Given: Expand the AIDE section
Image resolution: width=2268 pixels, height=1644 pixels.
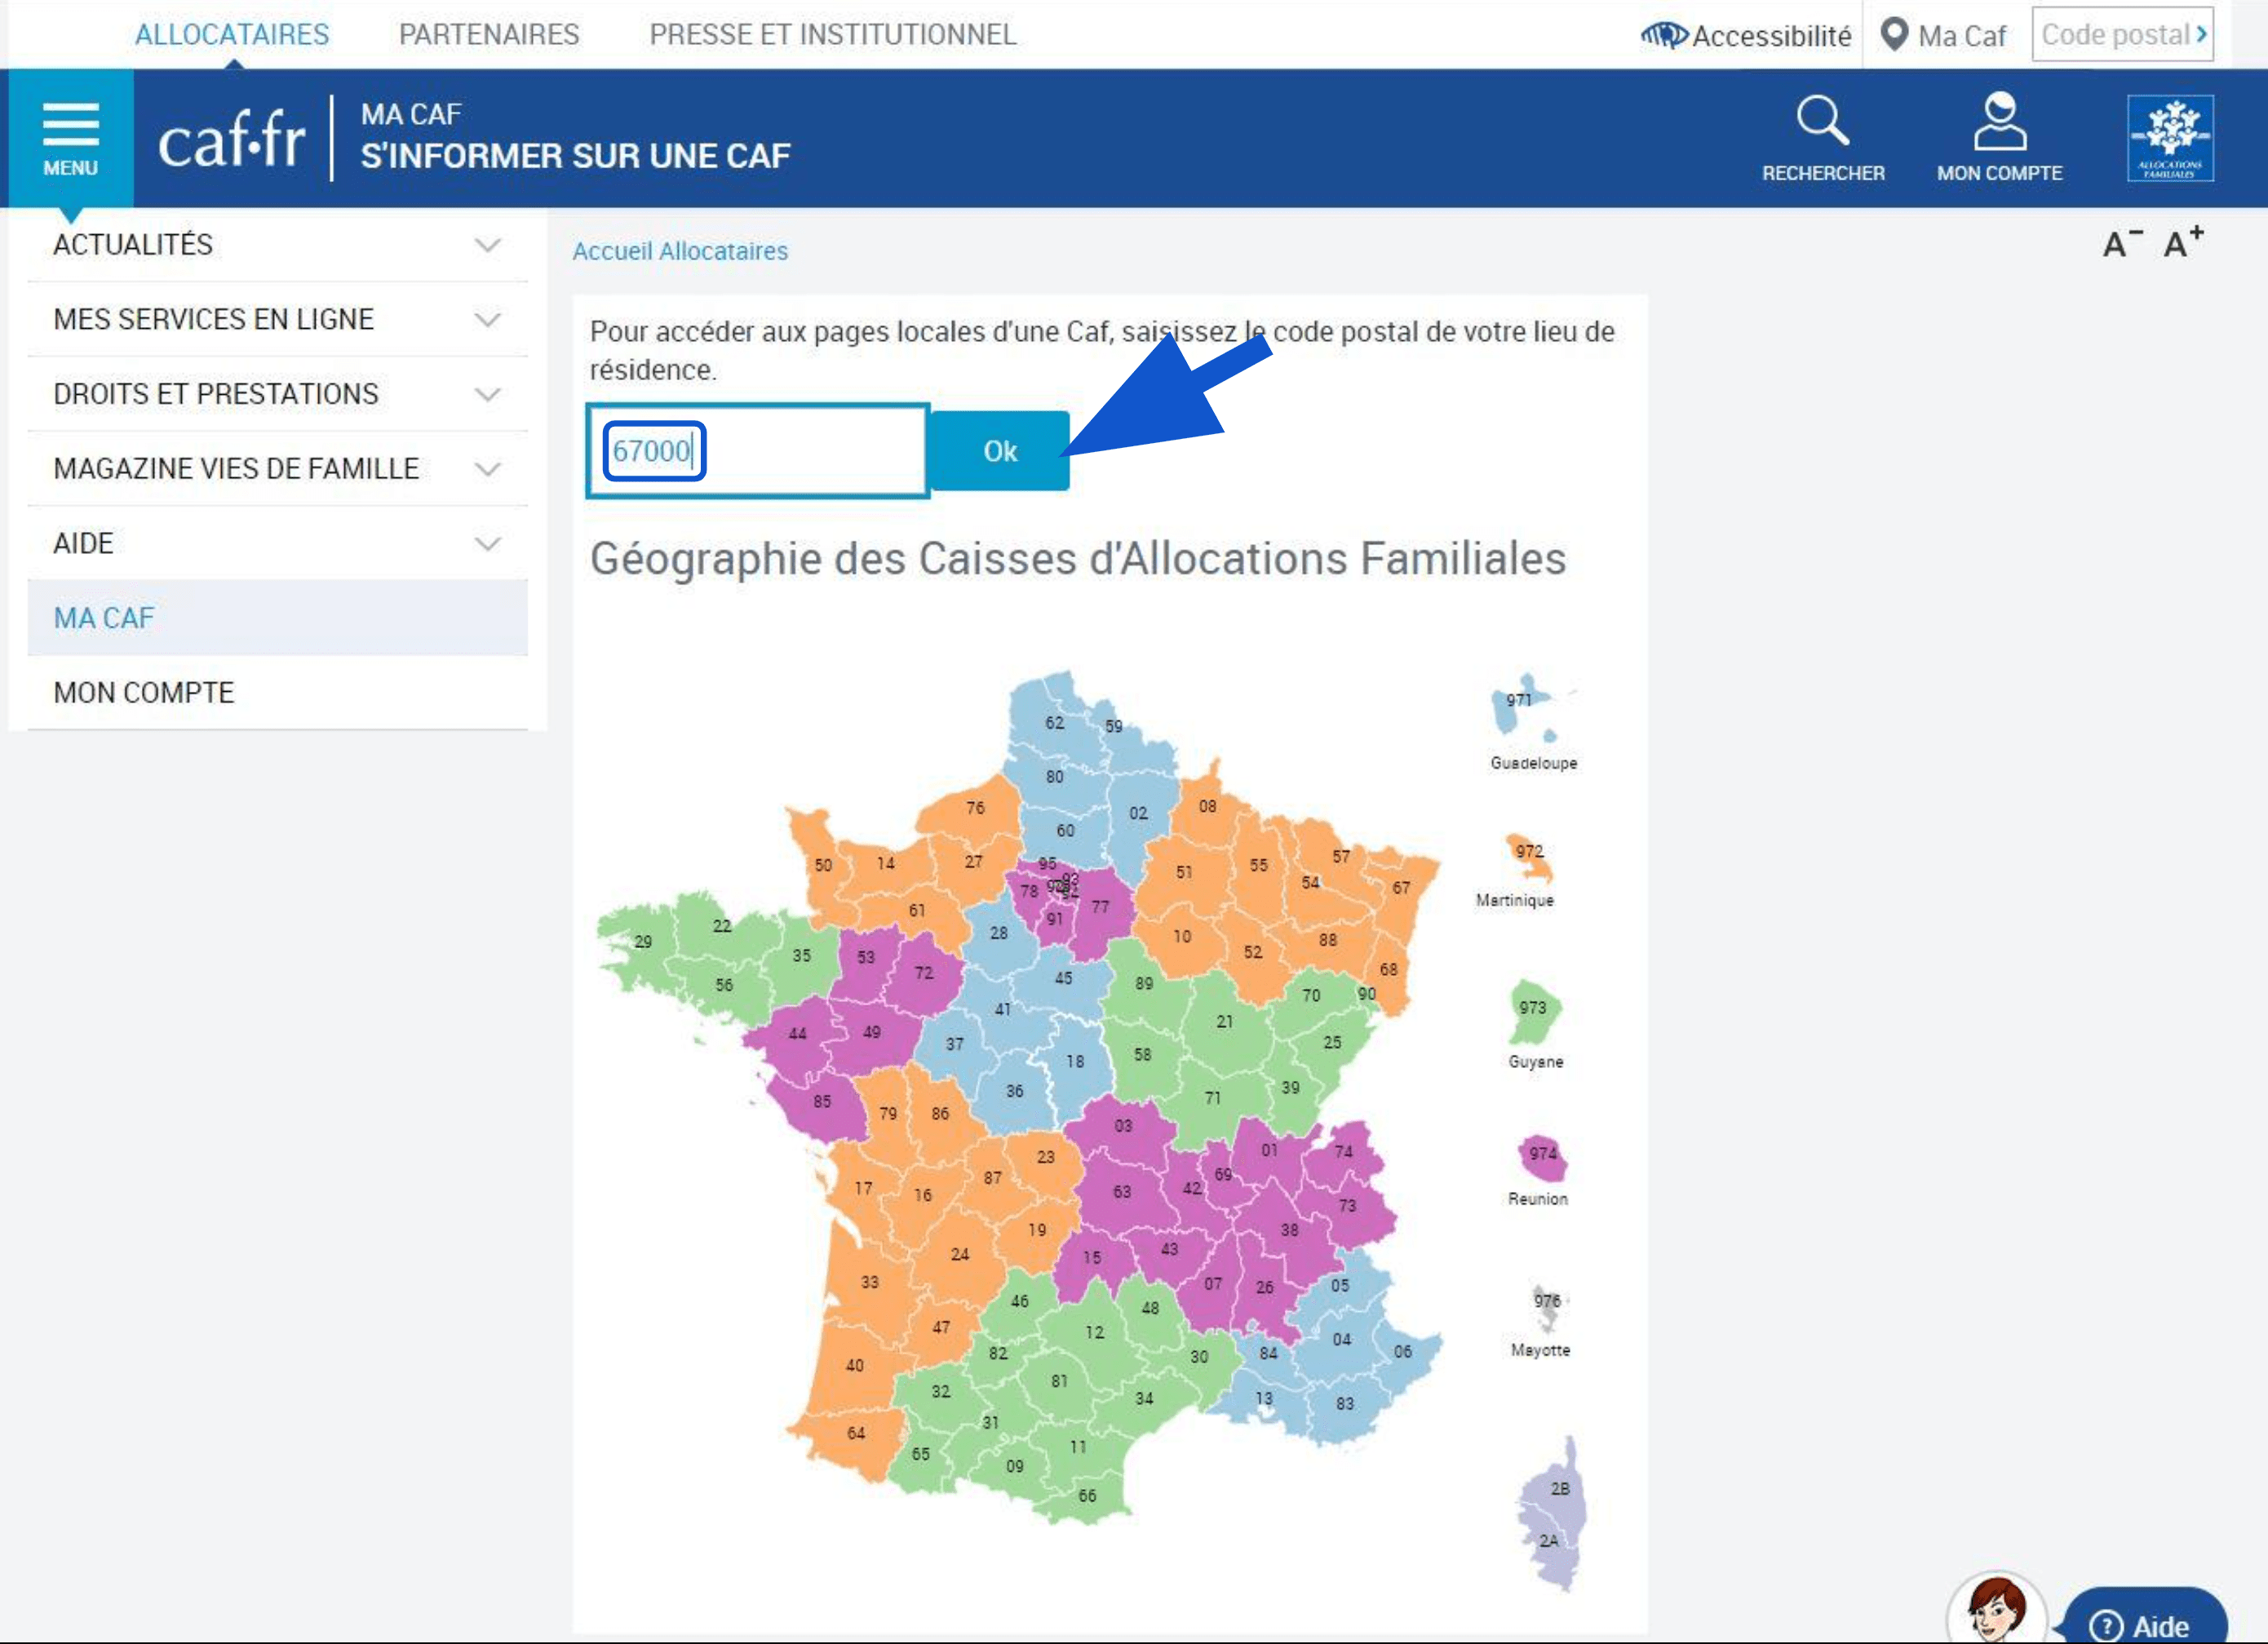Looking at the screenshot, I should 487,543.
